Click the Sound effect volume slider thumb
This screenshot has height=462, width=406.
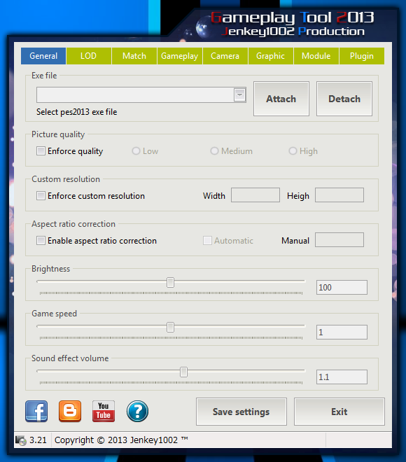pos(183,372)
